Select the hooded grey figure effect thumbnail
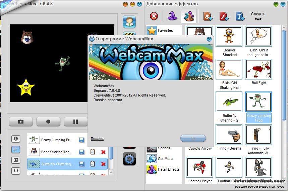 [x=258, y=167]
